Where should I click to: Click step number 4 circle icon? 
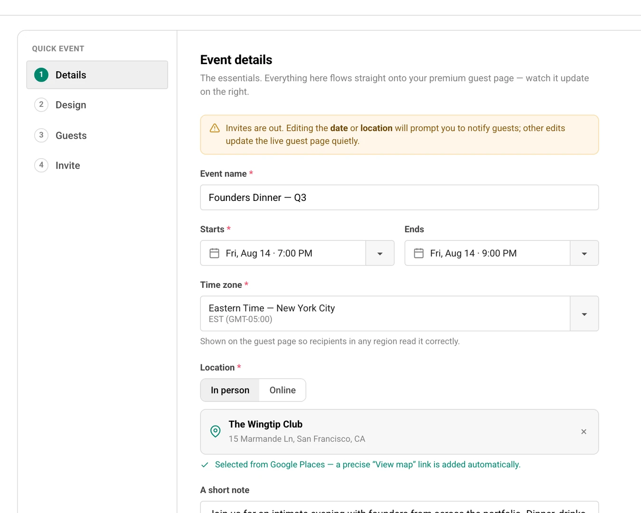(x=41, y=165)
